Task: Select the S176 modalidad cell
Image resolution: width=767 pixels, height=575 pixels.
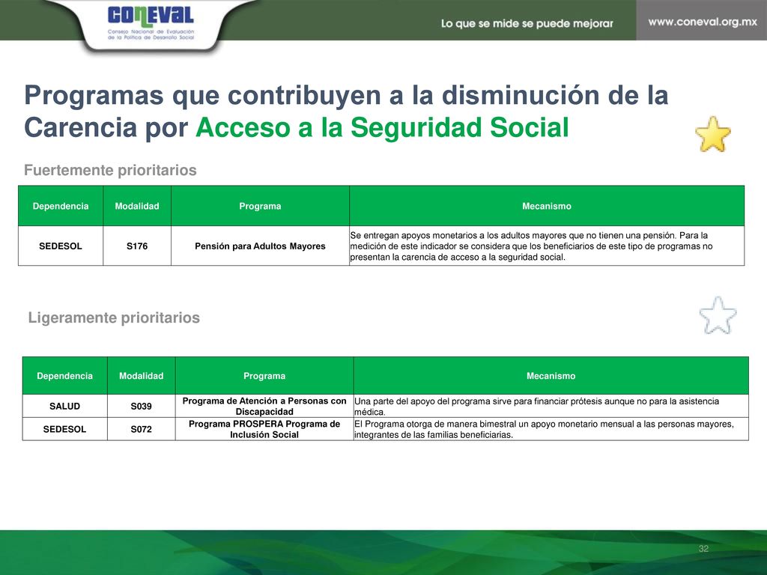Action: (x=137, y=246)
